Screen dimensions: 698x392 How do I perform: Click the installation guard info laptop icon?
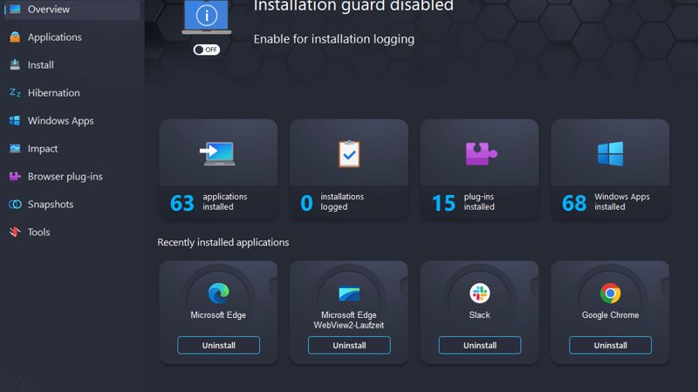[x=207, y=17]
